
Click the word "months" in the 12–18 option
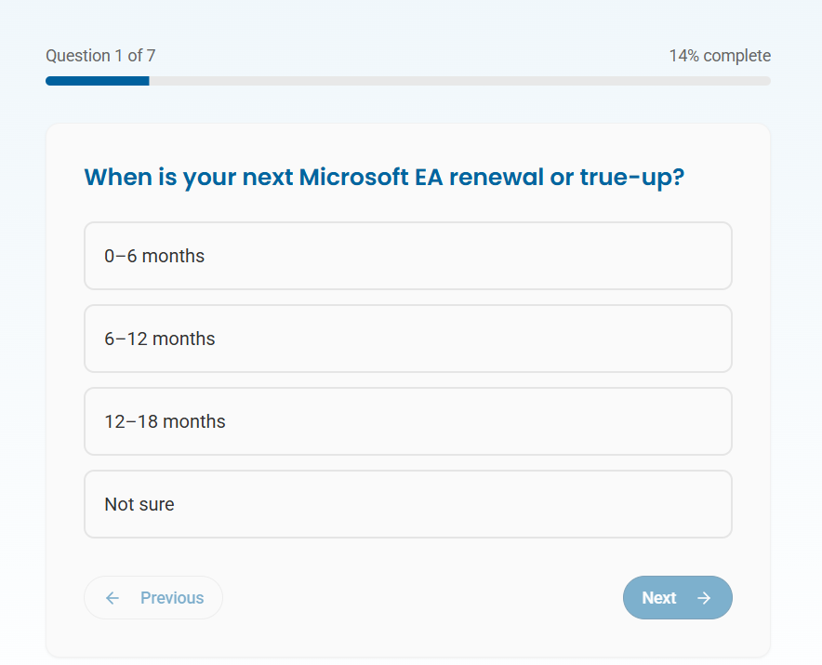[194, 421]
